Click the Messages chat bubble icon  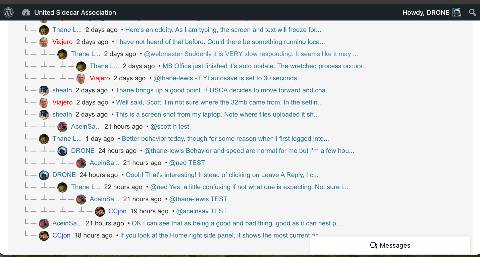point(373,246)
